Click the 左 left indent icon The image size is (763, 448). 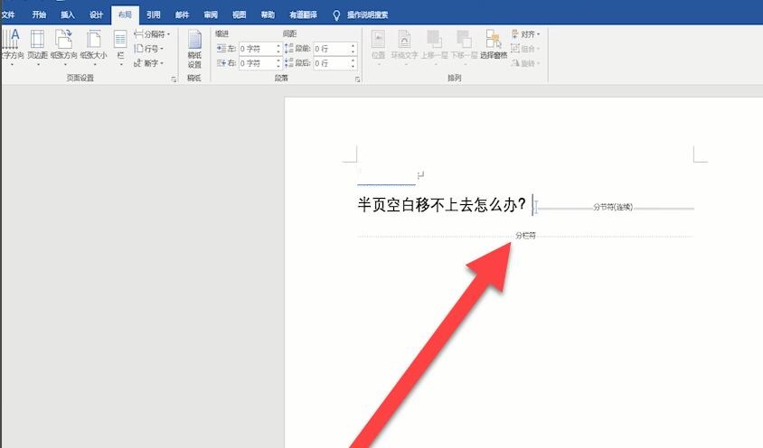[x=221, y=49]
